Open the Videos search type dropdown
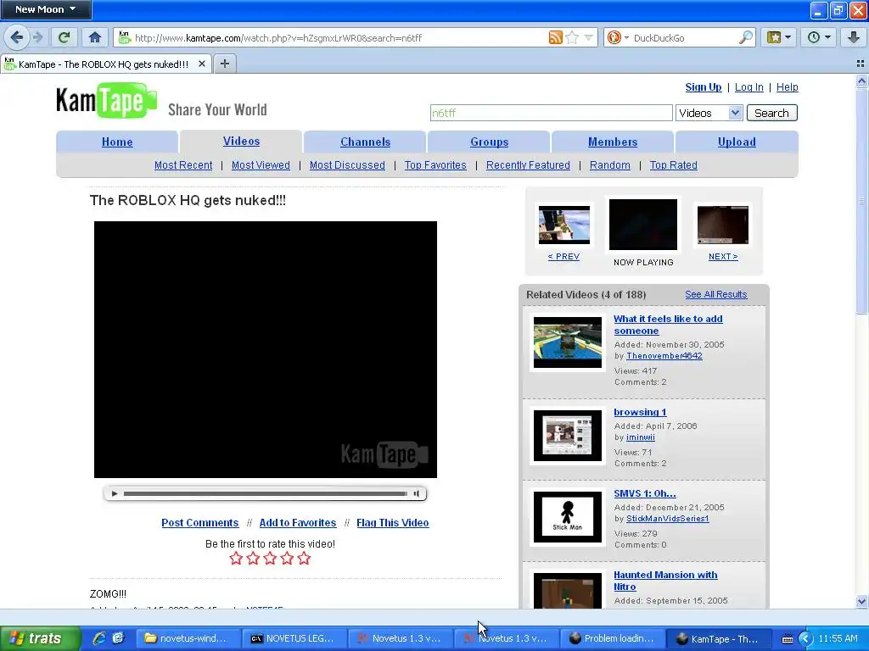Viewport: 869px width, 651px height. [709, 113]
